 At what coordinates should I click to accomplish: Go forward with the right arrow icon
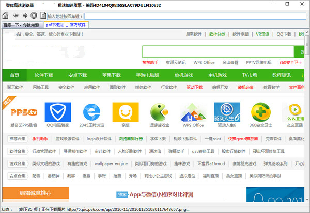pos(25,15)
